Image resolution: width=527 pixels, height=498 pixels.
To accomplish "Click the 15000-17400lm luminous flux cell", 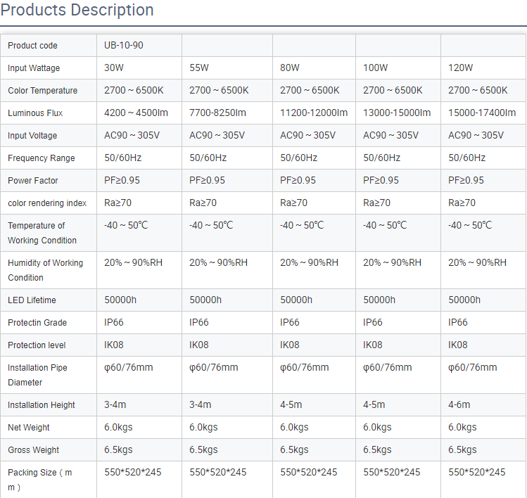I will click(x=482, y=113).
